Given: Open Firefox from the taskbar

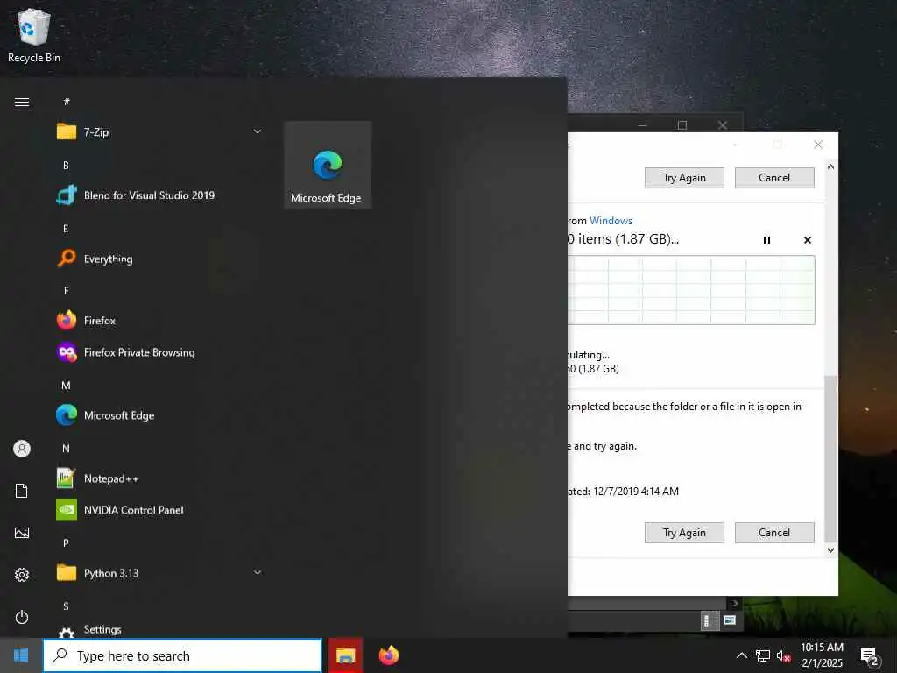Looking at the screenshot, I should [389, 655].
